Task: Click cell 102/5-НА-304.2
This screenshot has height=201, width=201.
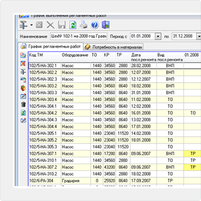Action: tap(45, 113)
